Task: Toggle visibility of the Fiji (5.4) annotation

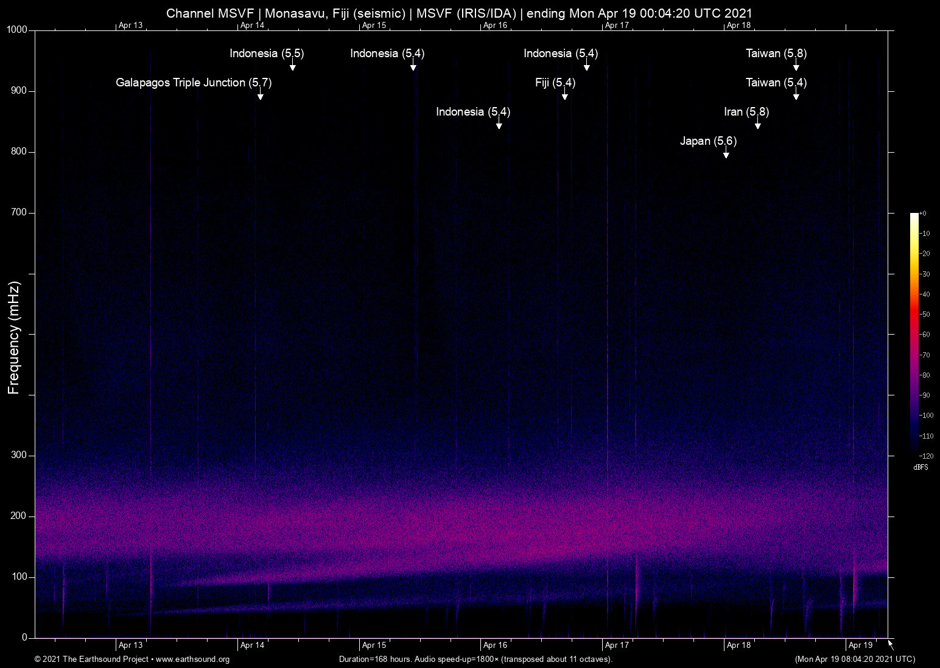Action: point(555,83)
